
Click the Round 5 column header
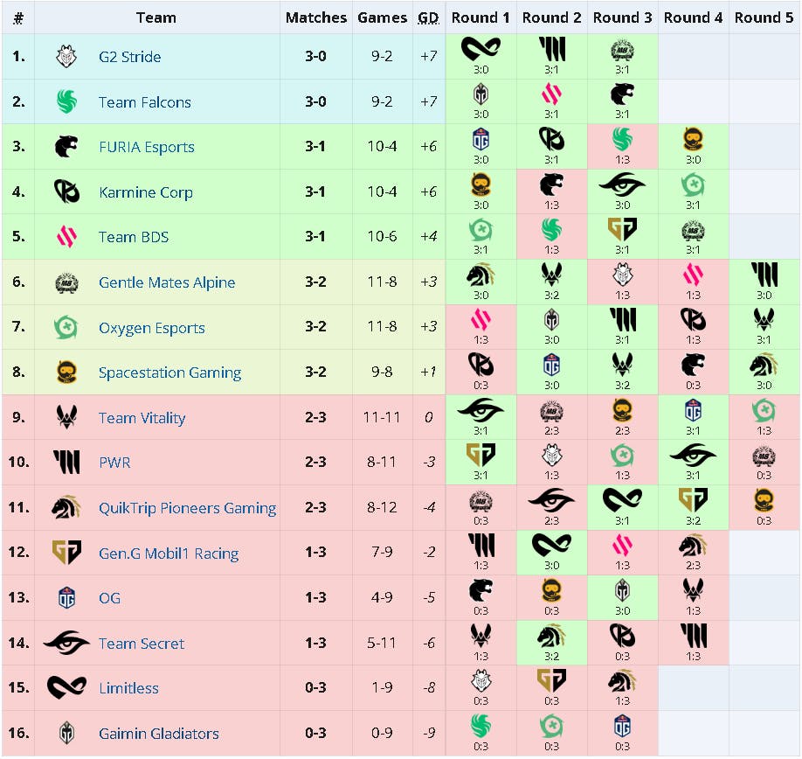pos(764,17)
